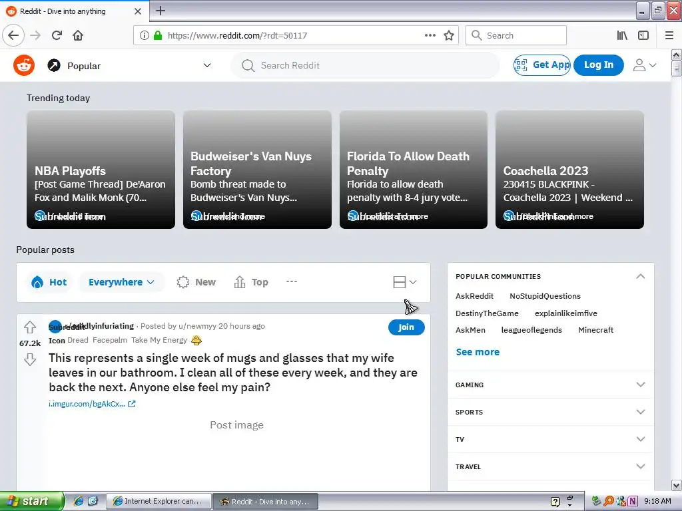Screen dimensions: 682x511
Task: Open NoStupidQuestions community
Action: (x=545, y=296)
